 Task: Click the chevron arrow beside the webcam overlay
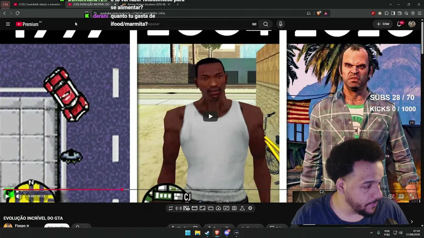[x=412, y=222]
